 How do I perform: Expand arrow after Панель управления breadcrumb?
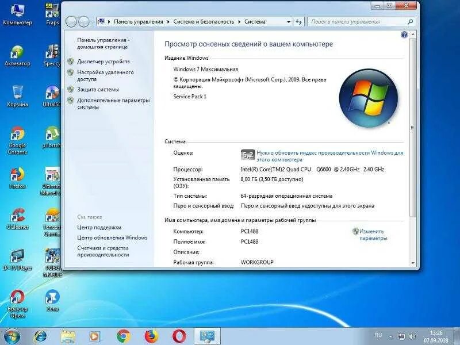168,22
